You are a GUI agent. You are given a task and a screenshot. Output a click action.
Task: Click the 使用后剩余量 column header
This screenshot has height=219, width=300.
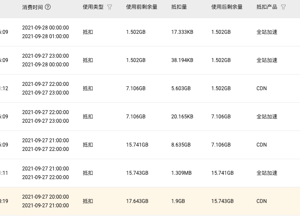point(227,7)
